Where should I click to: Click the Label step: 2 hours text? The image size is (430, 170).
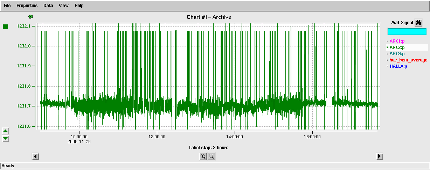(209, 148)
